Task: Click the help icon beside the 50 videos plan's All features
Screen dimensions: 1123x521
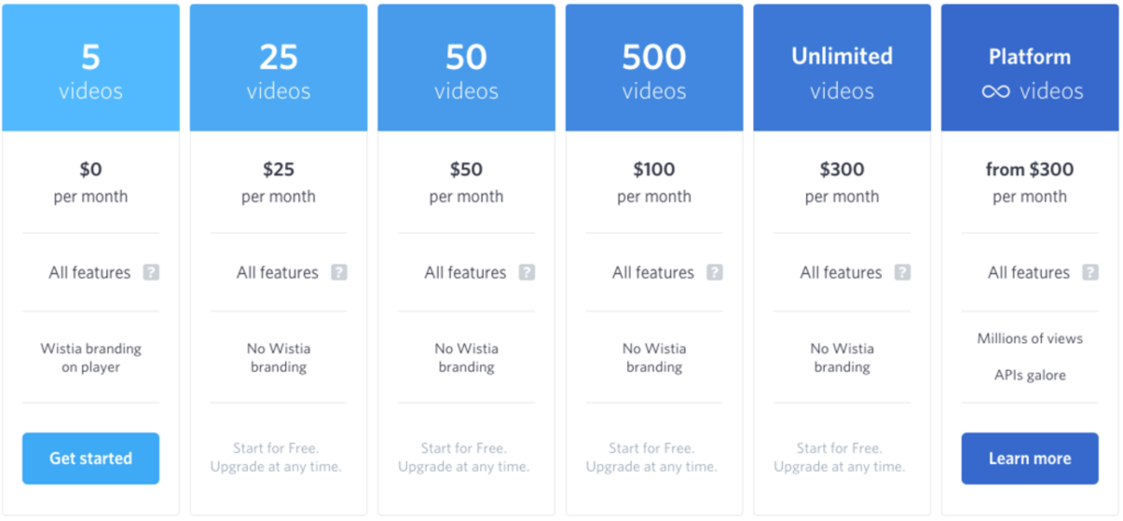Action: [527, 272]
